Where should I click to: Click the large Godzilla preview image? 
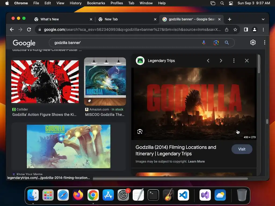pyautogui.click(x=194, y=104)
